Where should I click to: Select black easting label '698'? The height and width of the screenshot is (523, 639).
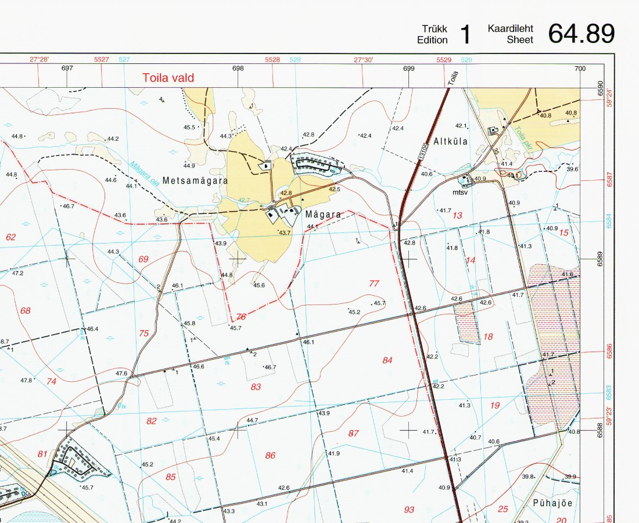[238, 68]
